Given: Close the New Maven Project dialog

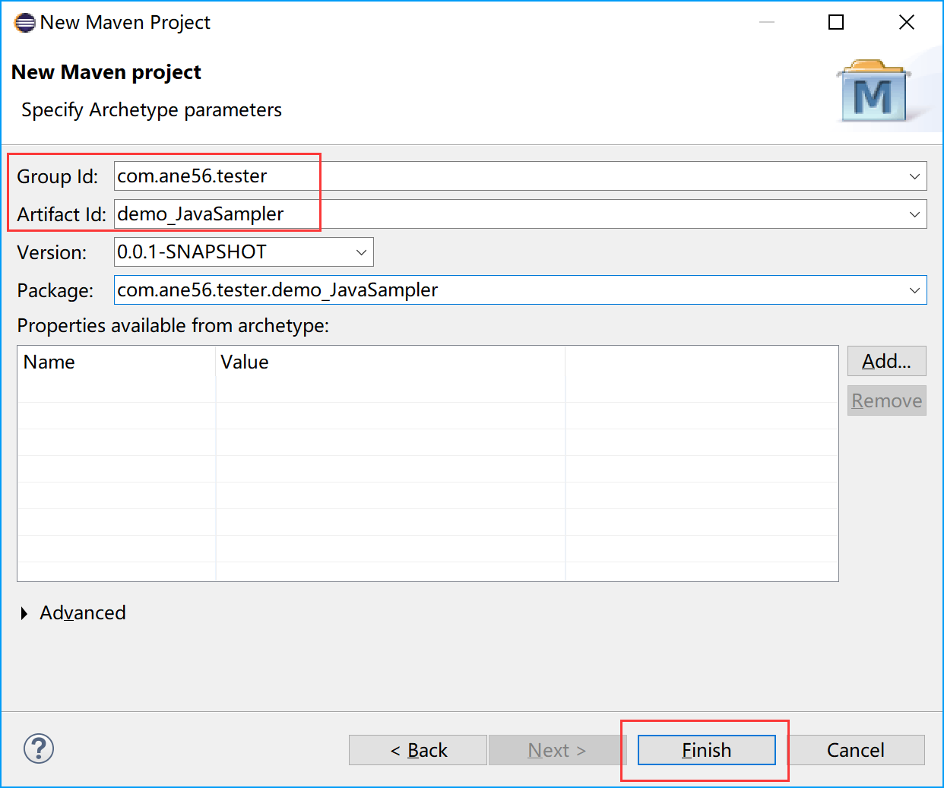Looking at the screenshot, I should point(907,22).
